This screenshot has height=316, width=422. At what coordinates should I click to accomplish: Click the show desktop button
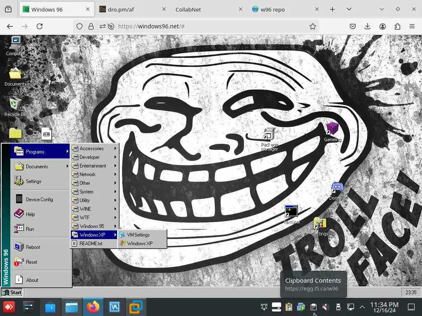411,307
